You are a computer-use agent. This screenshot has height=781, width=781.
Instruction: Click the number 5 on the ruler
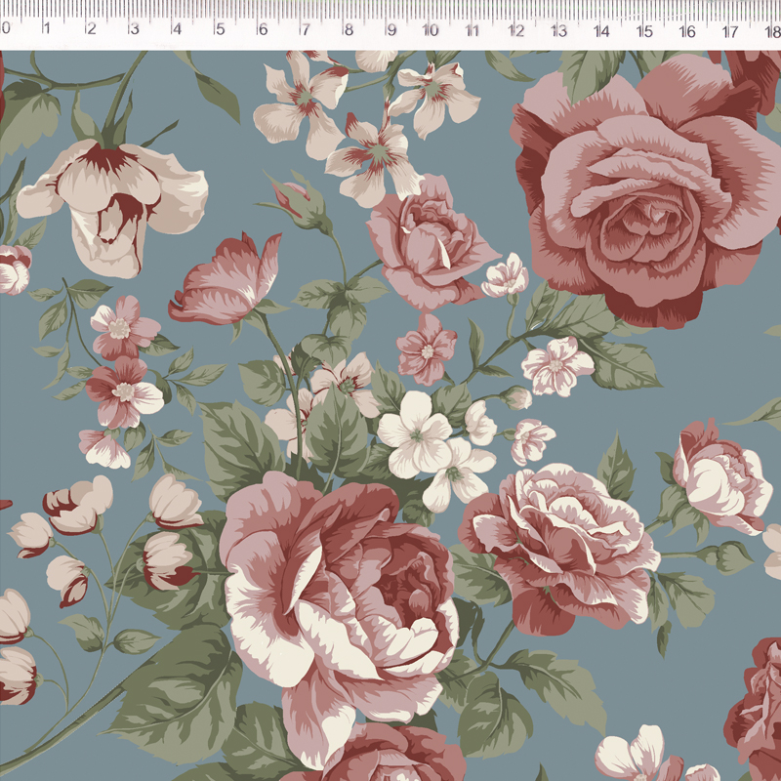[x=219, y=29]
